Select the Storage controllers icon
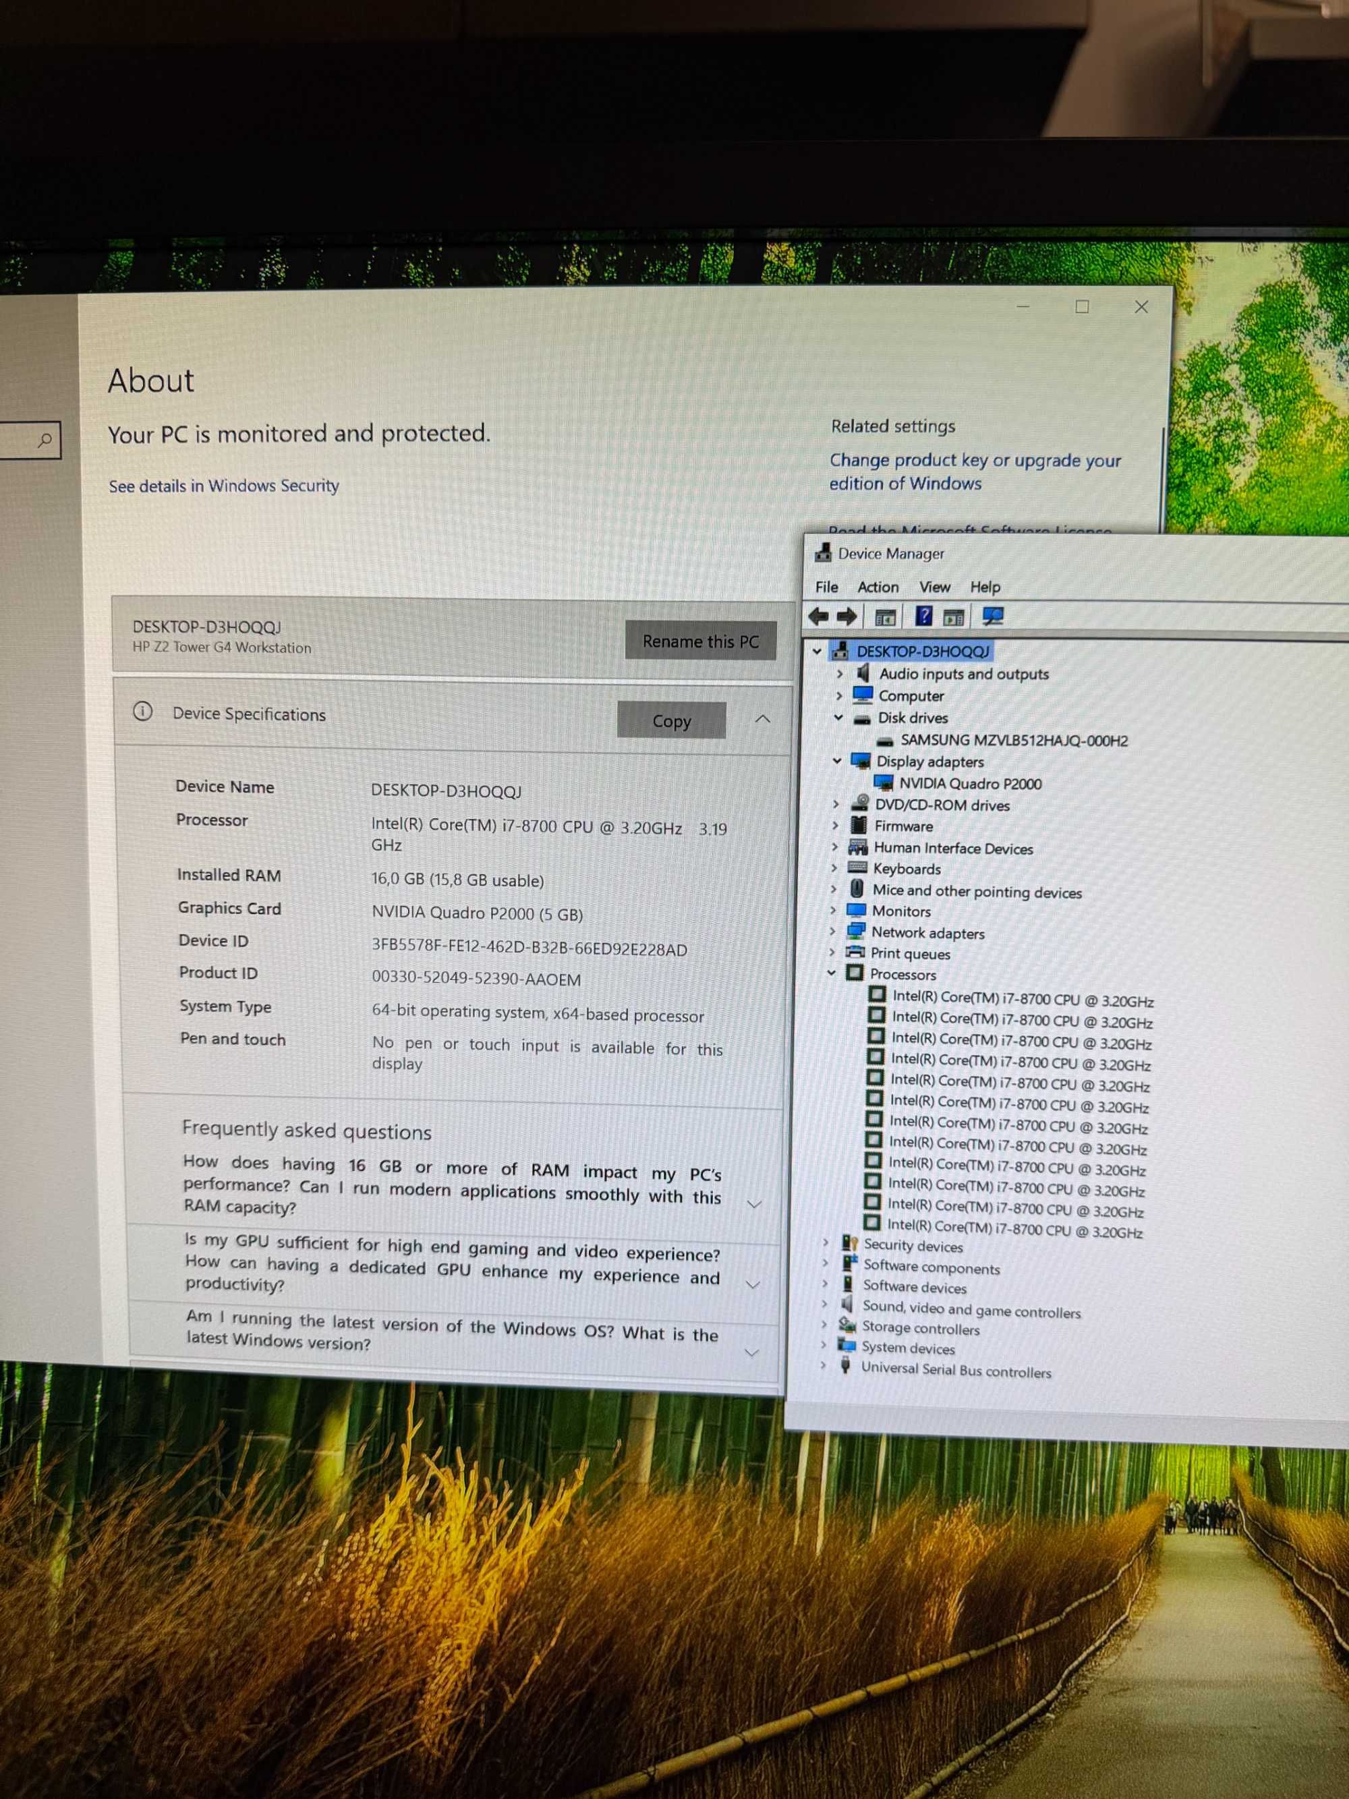The width and height of the screenshot is (1349, 1799). pos(847,1325)
